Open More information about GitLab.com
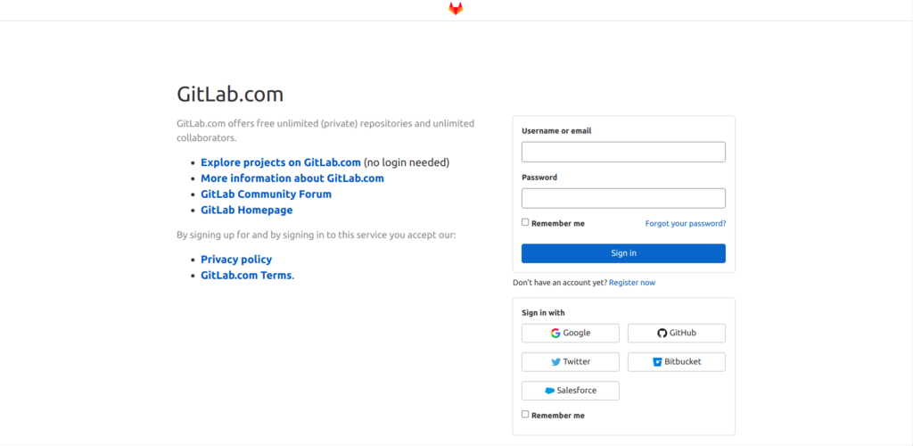The image size is (913, 446). pos(292,178)
